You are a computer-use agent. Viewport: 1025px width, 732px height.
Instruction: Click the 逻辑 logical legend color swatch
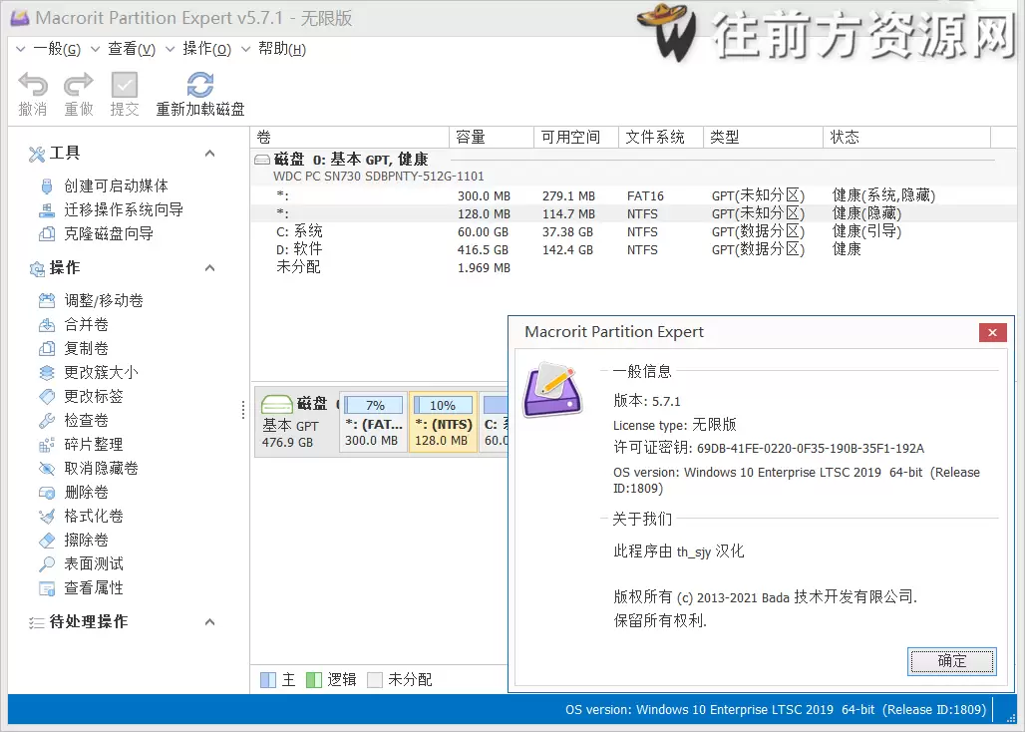tap(314, 680)
